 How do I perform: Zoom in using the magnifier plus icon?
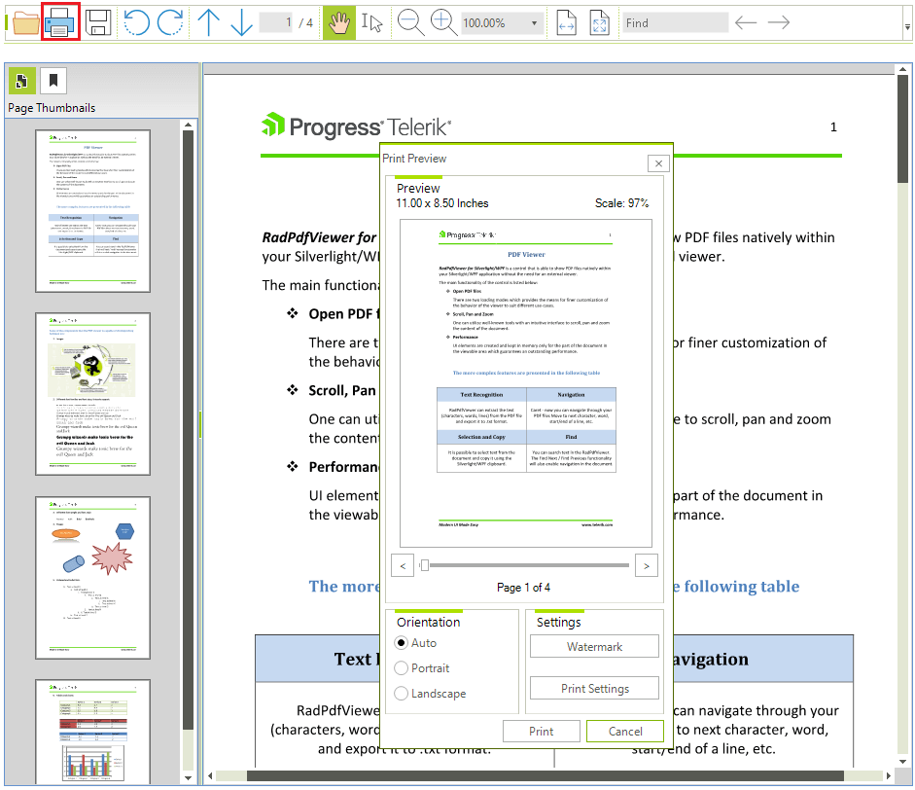coord(443,22)
